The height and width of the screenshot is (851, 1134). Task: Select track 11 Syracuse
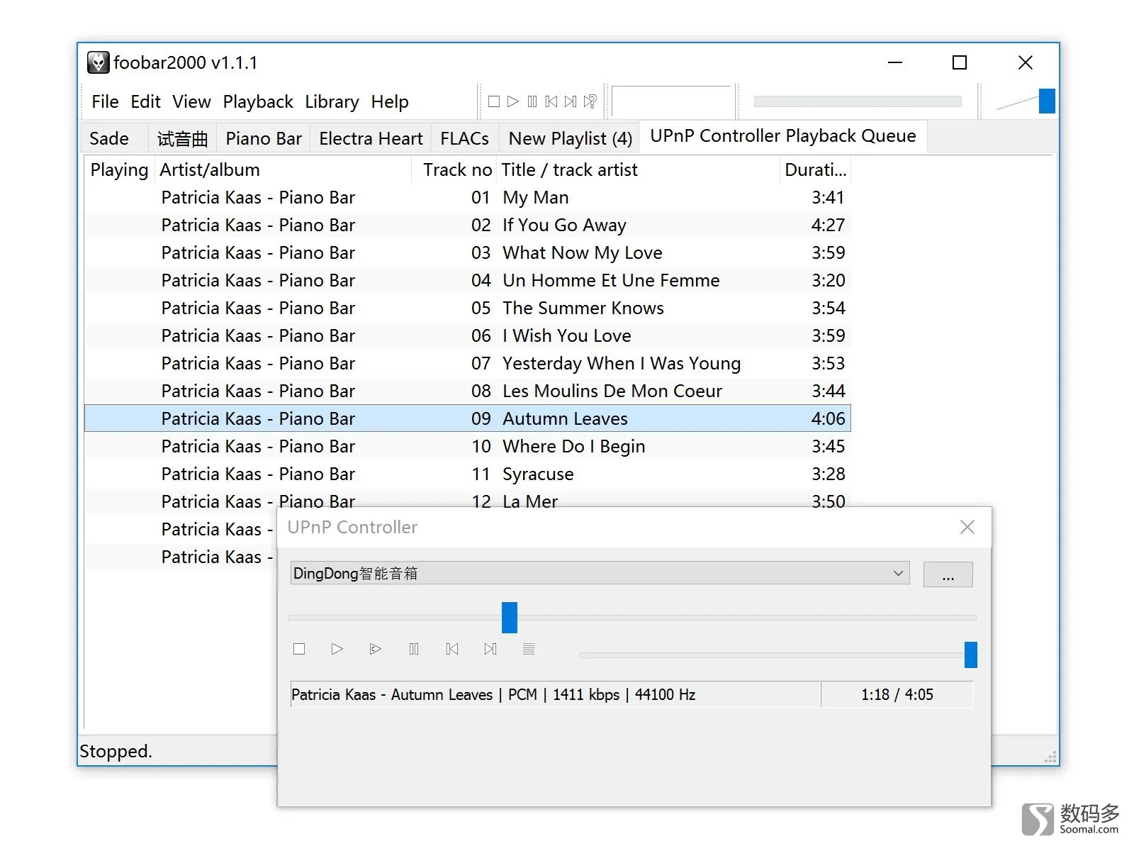pos(468,474)
